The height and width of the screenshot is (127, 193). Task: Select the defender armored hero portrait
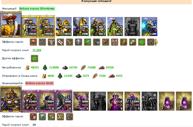(11, 99)
